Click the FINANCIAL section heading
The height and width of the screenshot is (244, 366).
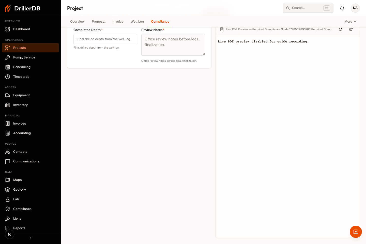click(13, 116)
